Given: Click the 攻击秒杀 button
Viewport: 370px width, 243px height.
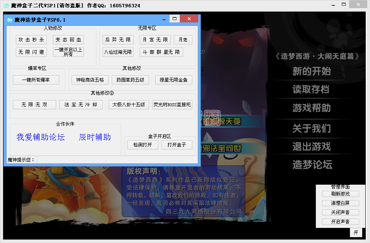Looking at the screenshot, I should tap(31, 40).
